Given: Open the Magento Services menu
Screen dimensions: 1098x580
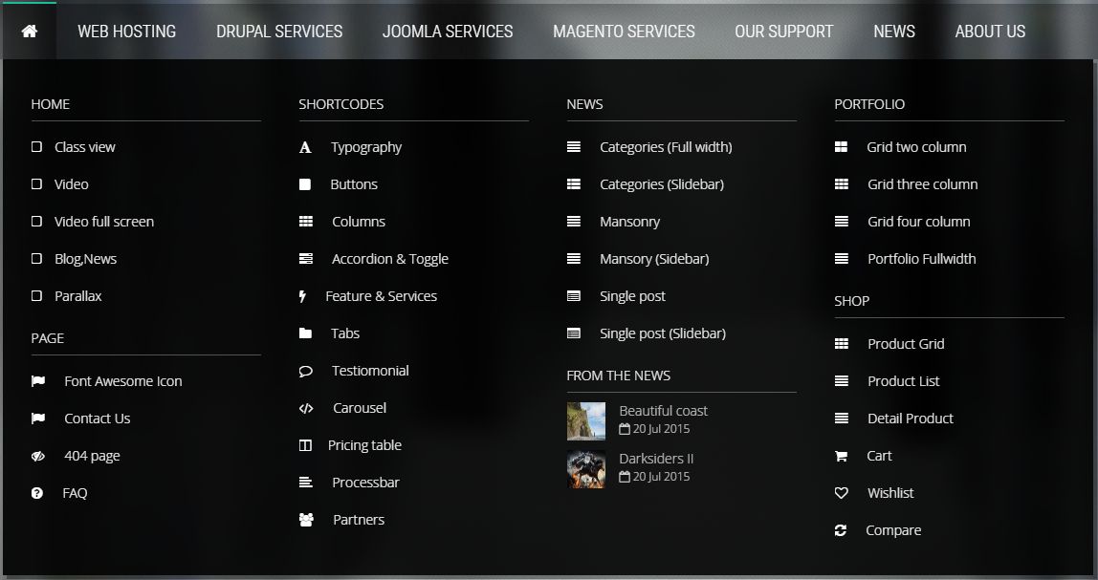Looking at the screenshot, I should [624, 32].
